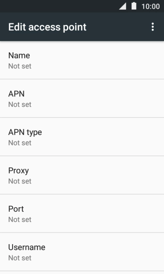The height and width of the screenshot is (274, 164).
Task: Open the Proxy setting
Action: [82, 175]
